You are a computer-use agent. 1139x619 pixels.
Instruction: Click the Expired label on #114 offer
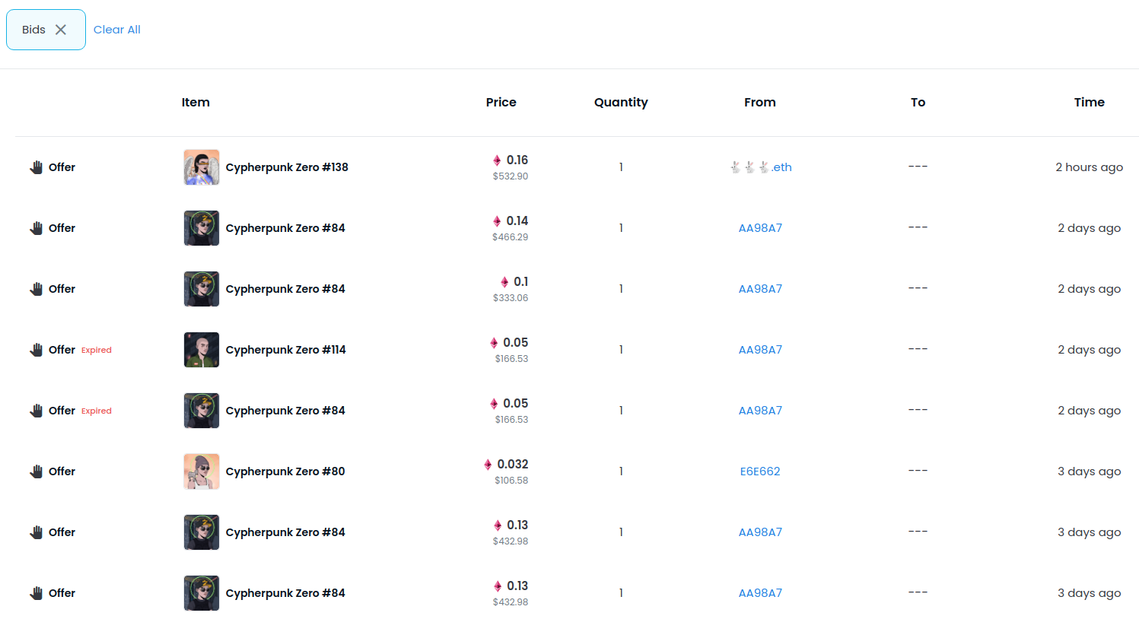tap(97, 350)
